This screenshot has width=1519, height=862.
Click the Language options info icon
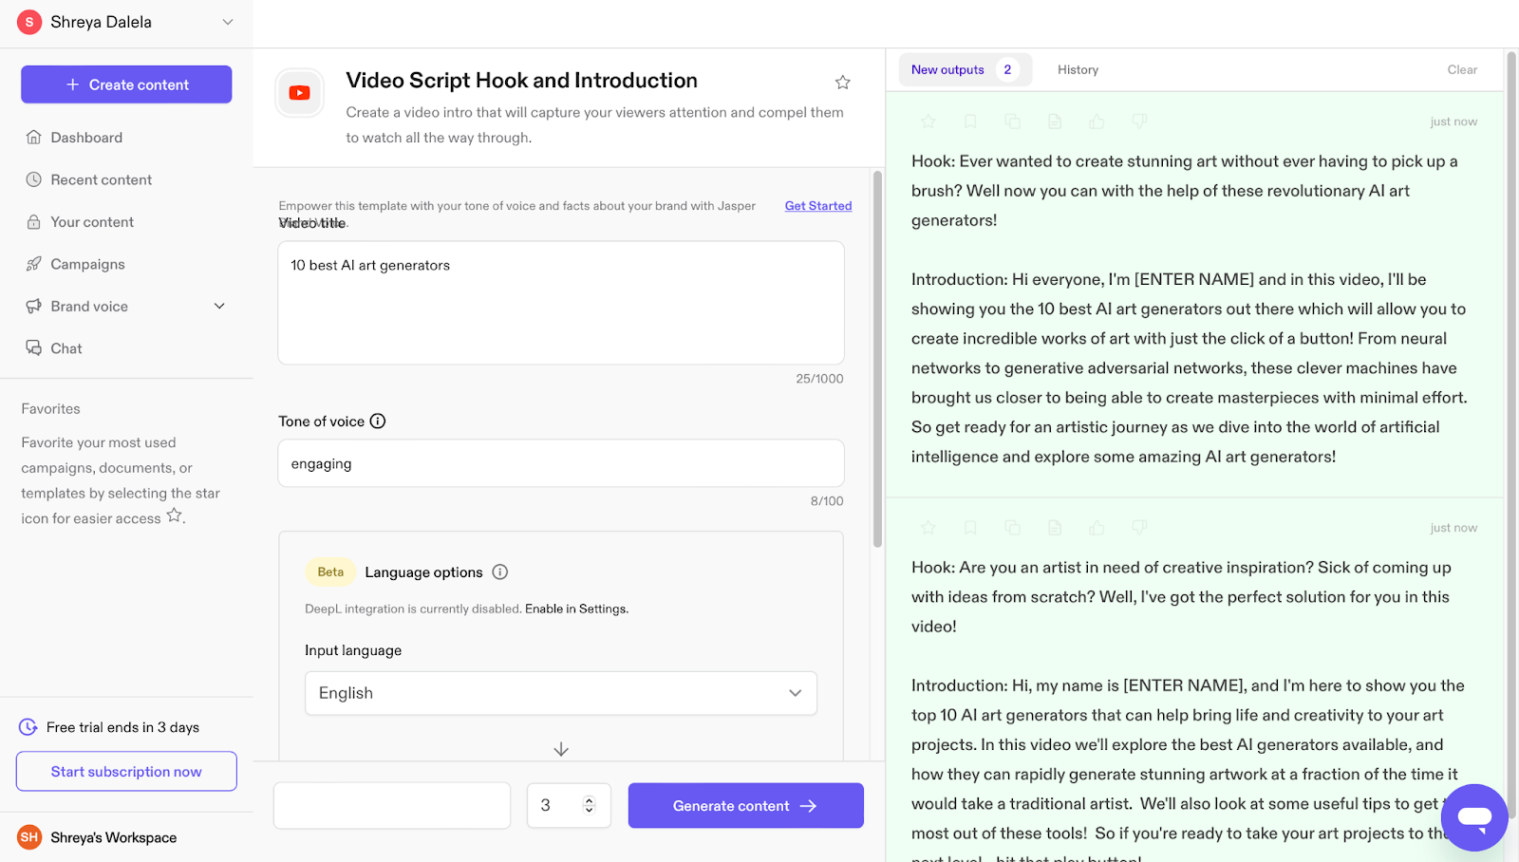[500, 572]
